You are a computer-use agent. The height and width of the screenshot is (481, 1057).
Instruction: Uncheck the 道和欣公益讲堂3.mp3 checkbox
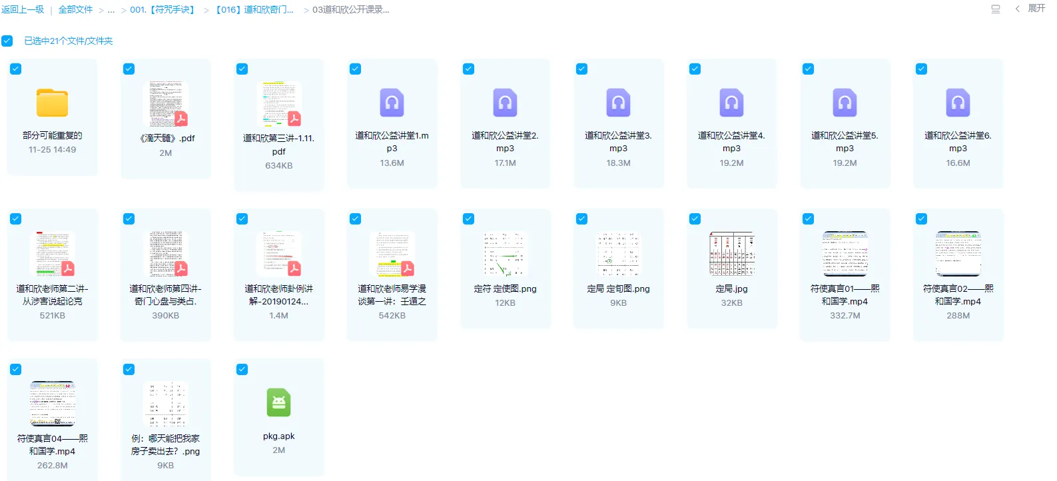click(582, 69)
